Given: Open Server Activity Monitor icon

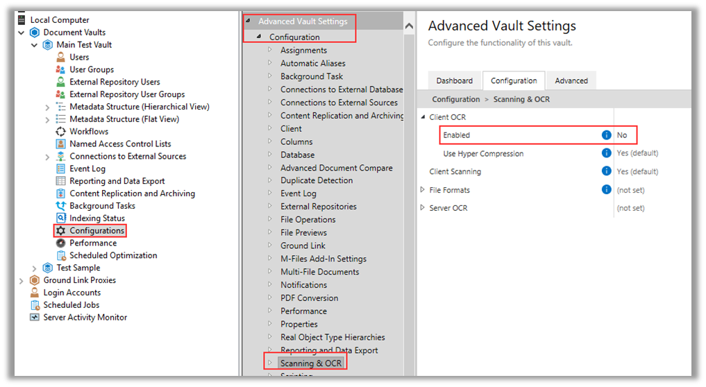Looking at the screenshot, I should 35,317.
